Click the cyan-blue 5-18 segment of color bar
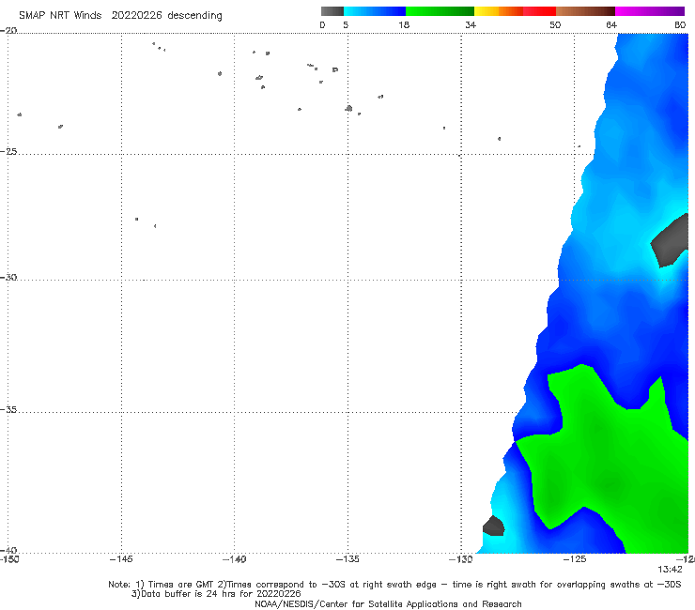Screen dimensions: 695x610 375,11
